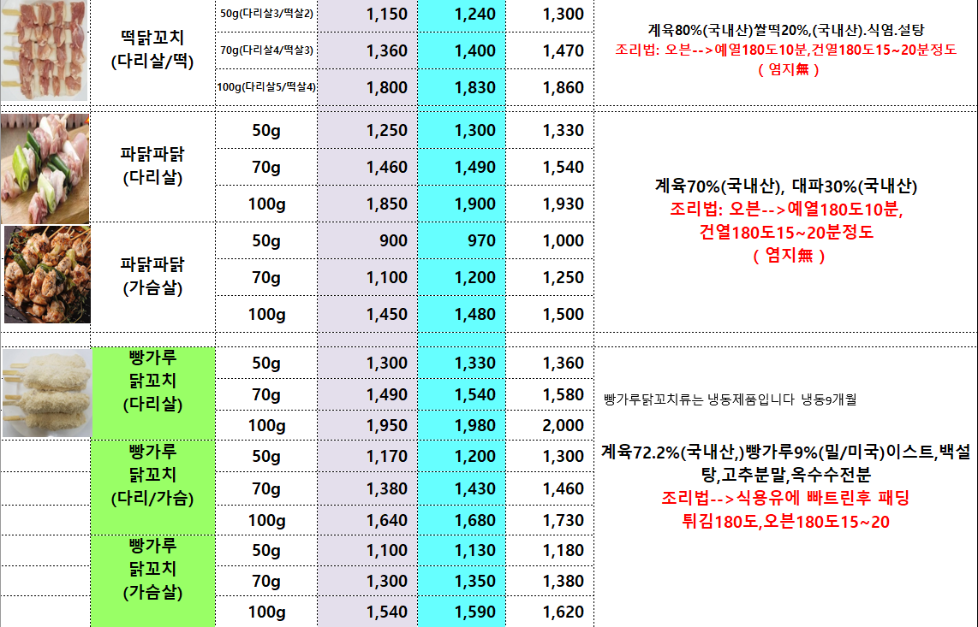978x627 pixels.
Task: Click green 빵가루 닭꼬치 (다리살) cell
Action: pyautogui.click(x=152, y=393)
